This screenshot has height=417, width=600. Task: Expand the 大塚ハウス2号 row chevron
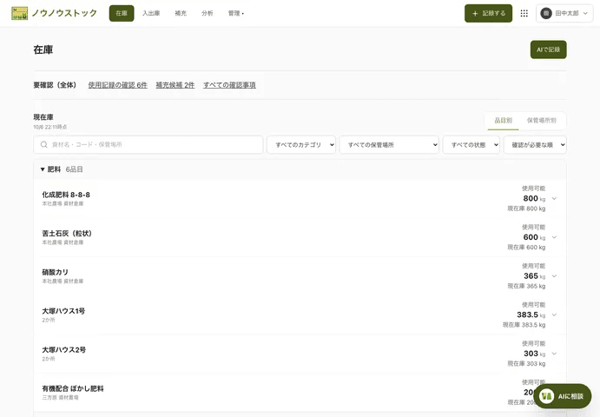click(x=554, y=354)
